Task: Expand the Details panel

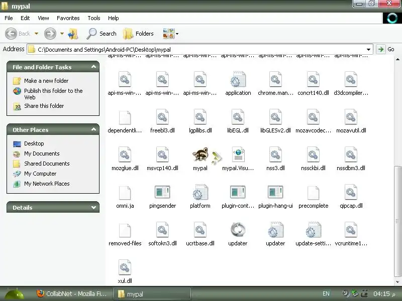Action: tap(93, 208)
